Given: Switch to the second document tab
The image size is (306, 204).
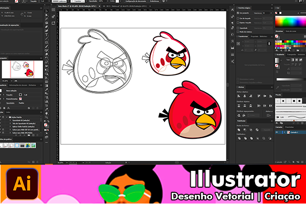Looking at the screenshot, I should click(125, 6).
